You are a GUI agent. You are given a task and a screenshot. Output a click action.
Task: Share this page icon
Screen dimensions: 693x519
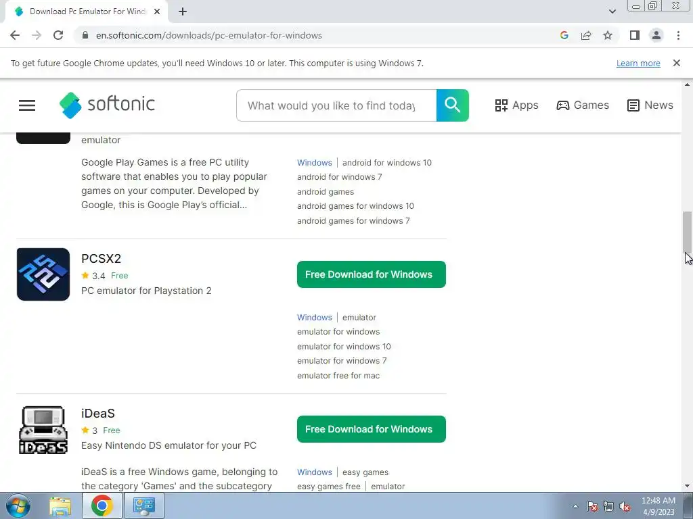click(586, 35)
